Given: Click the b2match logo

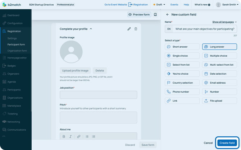Looking at the screenshot, I should point(12,5).
